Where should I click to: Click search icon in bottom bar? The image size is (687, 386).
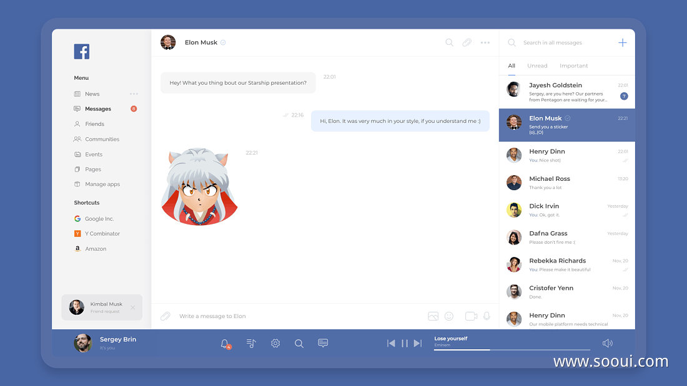299,344
